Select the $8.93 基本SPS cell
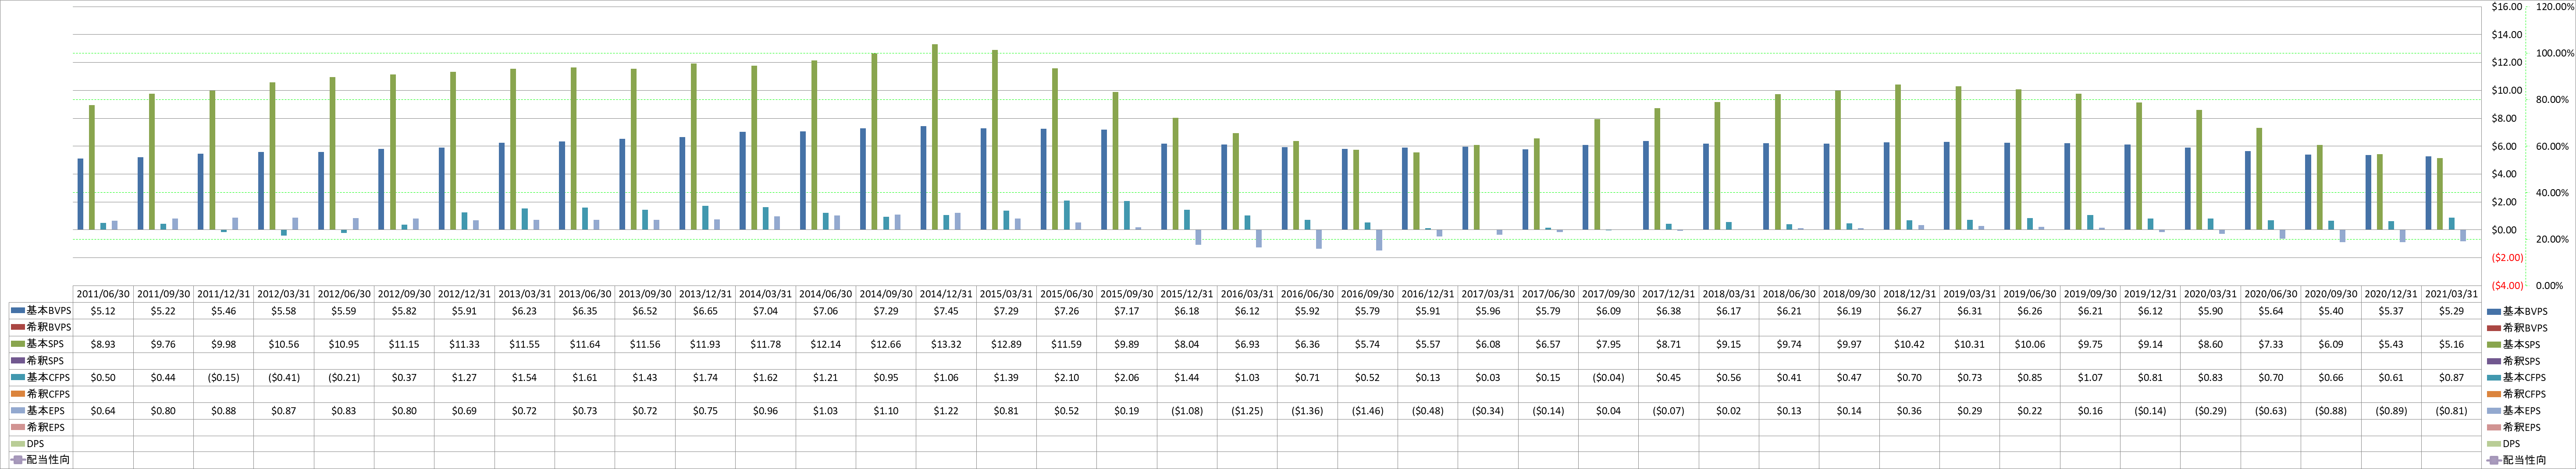The image size is (2576, 469). (103, 344)
